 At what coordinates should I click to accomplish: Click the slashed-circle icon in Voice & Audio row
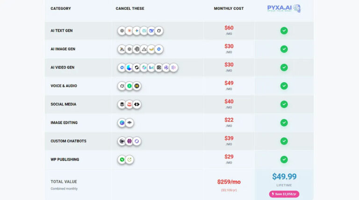click(122, 86)
